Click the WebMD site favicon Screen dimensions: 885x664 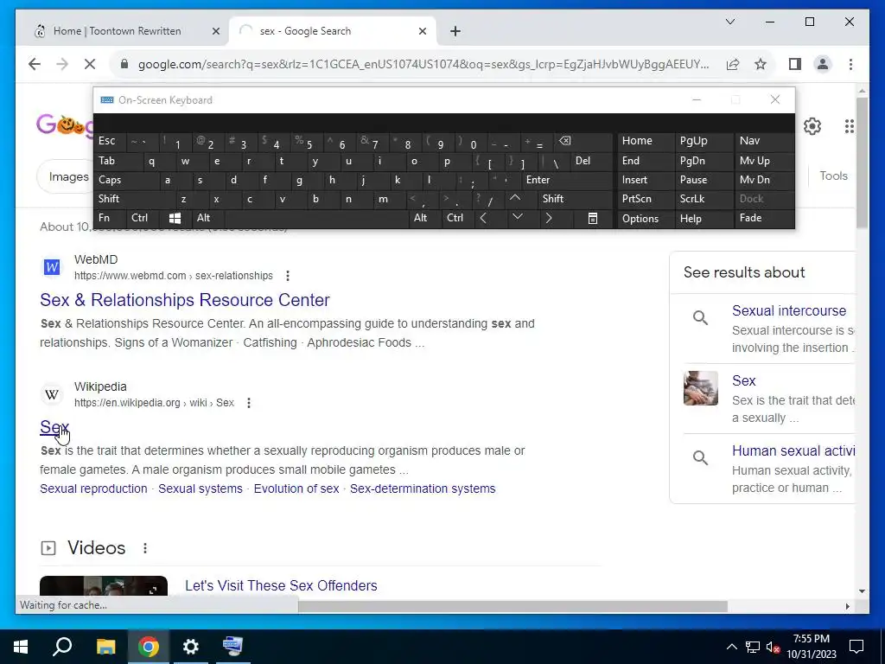[x=52, y=266]
